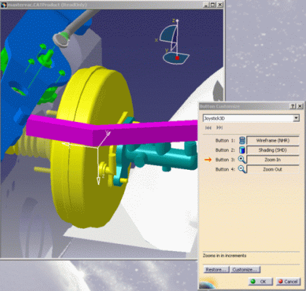Go to first device with skip-back arrow

pyautogui.click(x=208, y=128)
